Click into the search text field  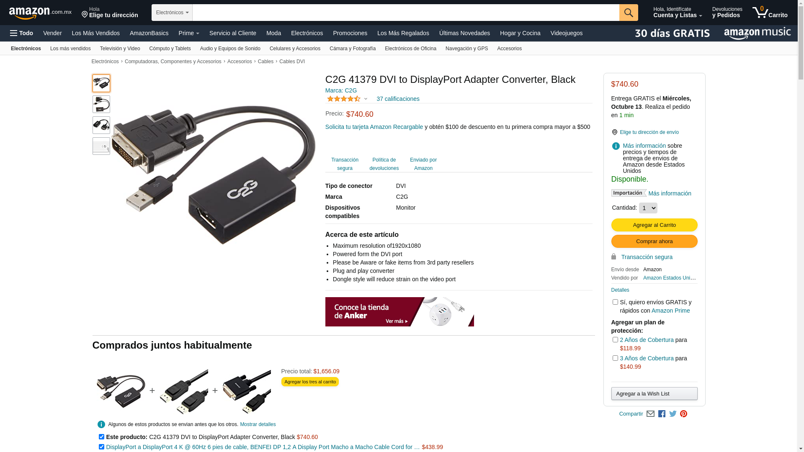(406, 13)
